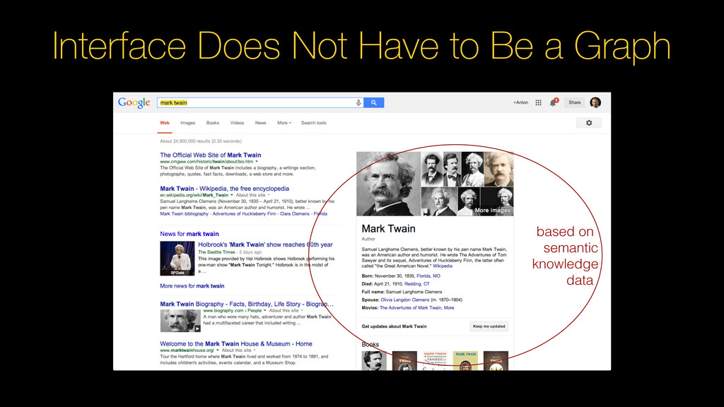Screen dimensions: 724x407
Task: Click the 'Olivia Langdon Clemens' spouse link
Action: click(405, 300)
